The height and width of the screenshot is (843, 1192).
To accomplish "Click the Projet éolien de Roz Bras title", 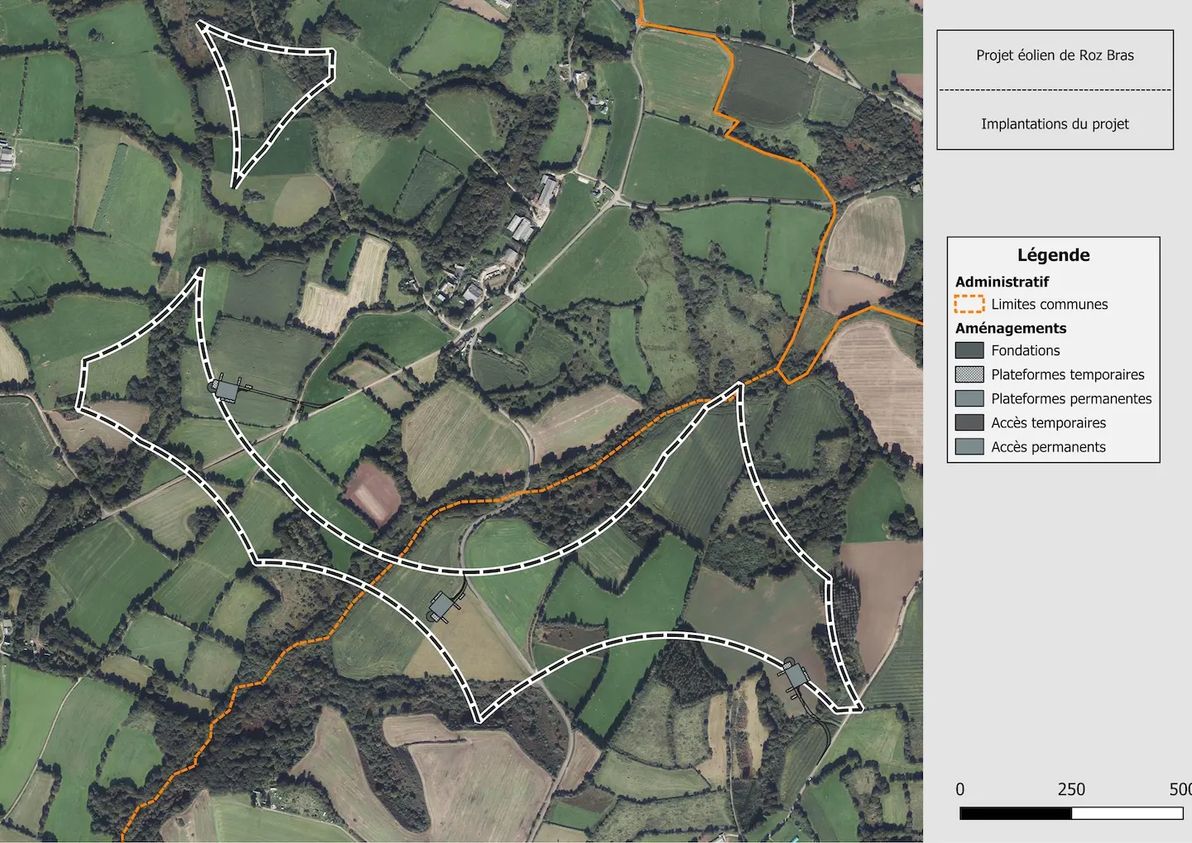I will click(1055, 55).
